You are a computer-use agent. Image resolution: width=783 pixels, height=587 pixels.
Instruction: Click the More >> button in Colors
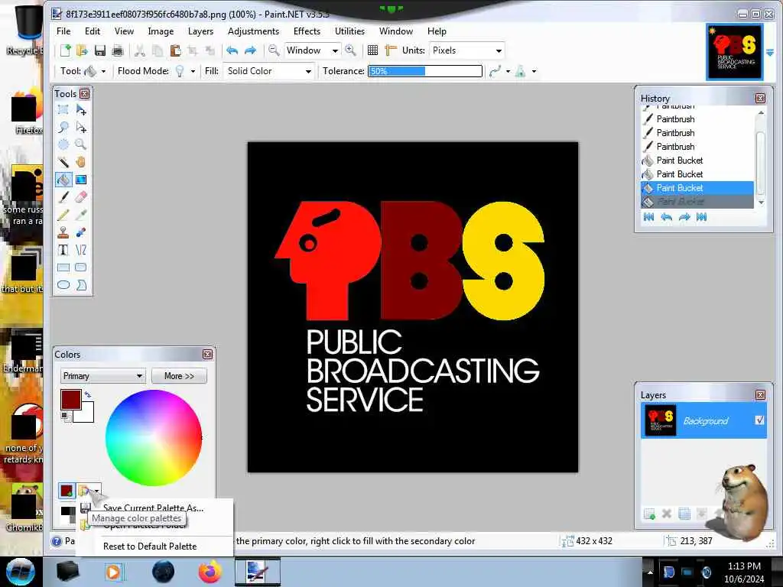[x=179, y=376]
